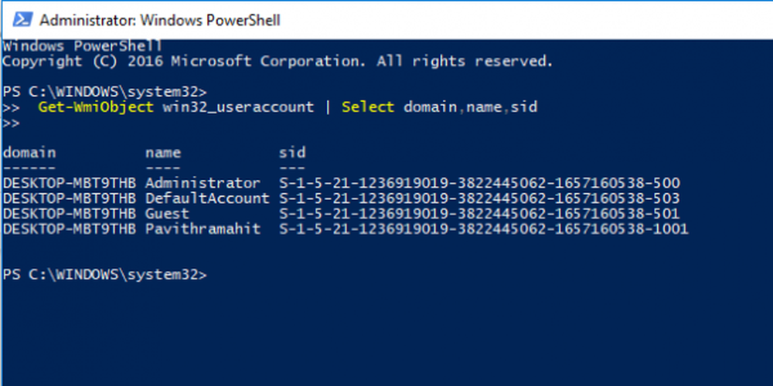The height and width of the screenshot is (386, 773).
Task: Click the last PS C:\WINDOWS\system32> prompt
Action: (x=104, y=275)
